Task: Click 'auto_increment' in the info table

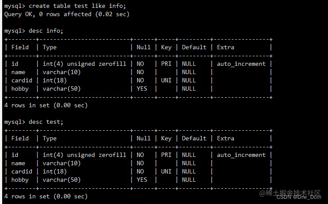Action: [x=241, y=64]
